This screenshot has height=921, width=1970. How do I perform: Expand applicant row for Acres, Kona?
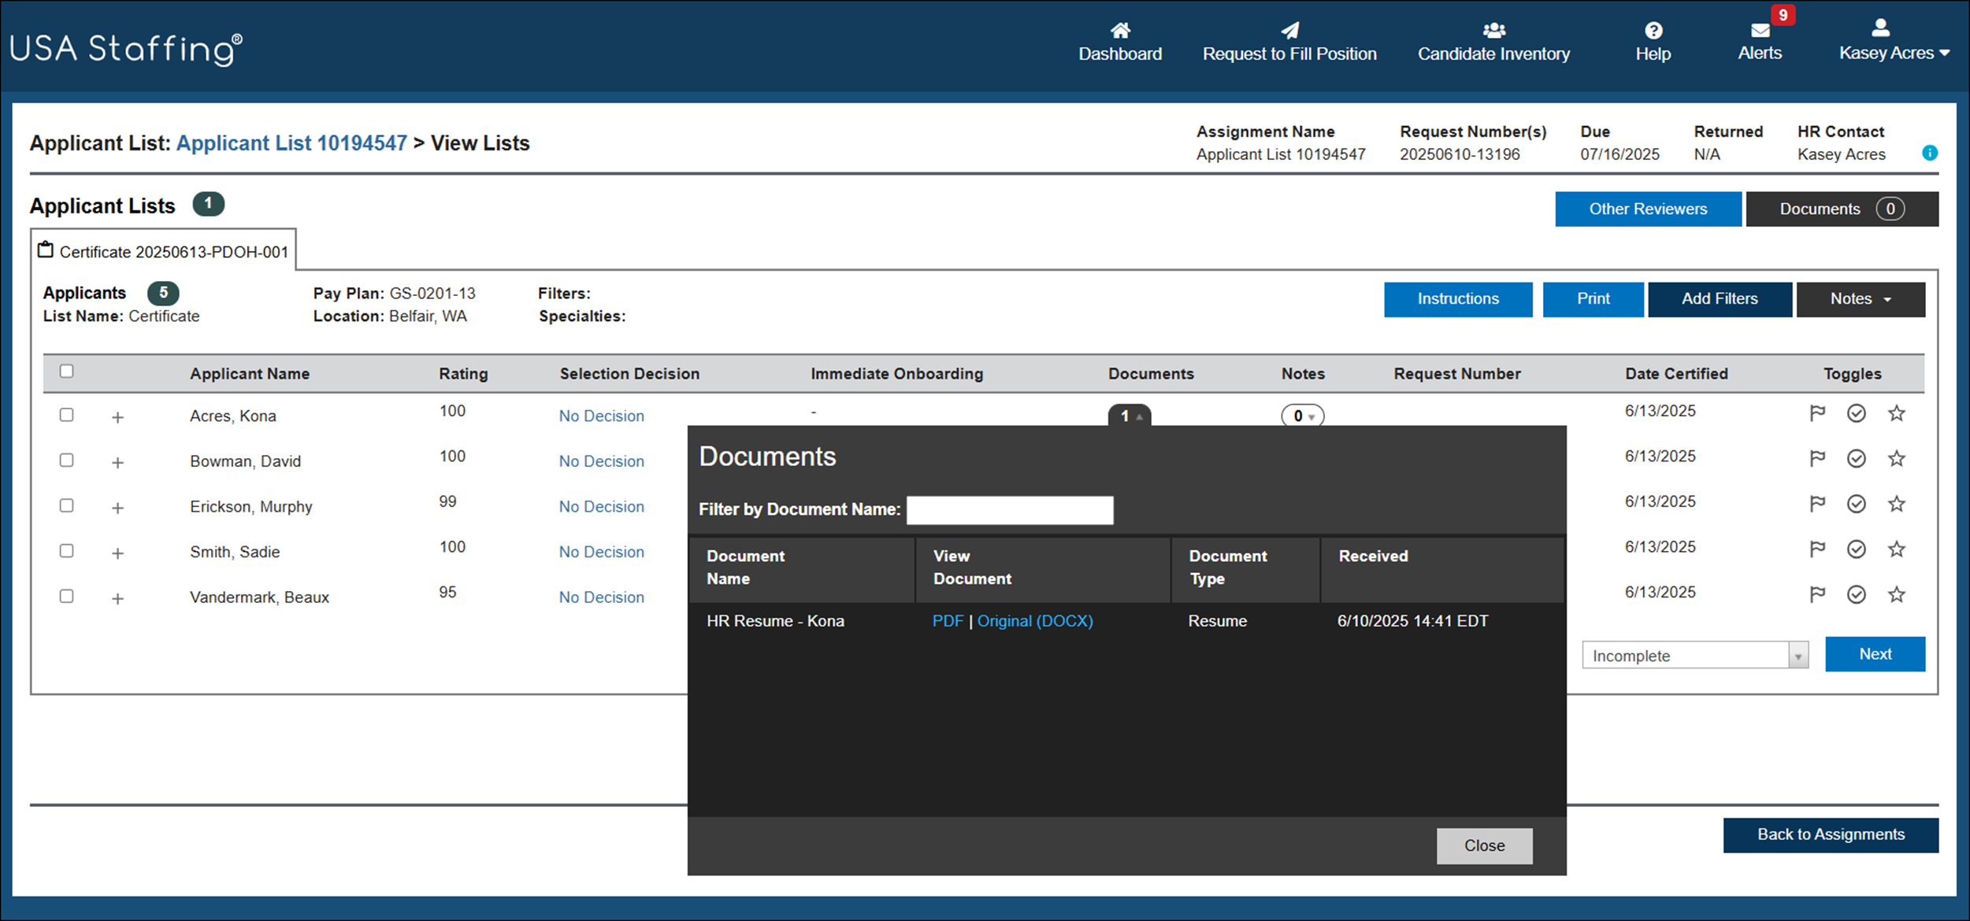tap(117, 416)
